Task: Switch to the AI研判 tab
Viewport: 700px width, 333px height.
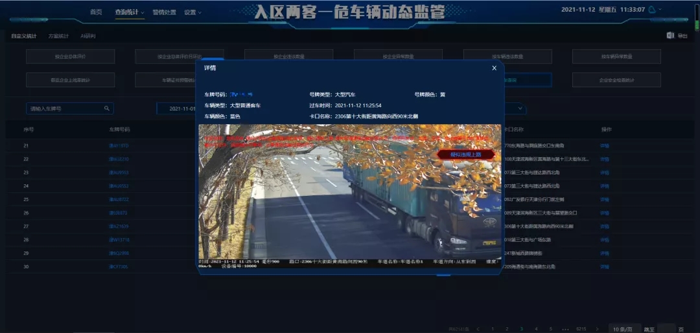Action: [x=88, y=36]
